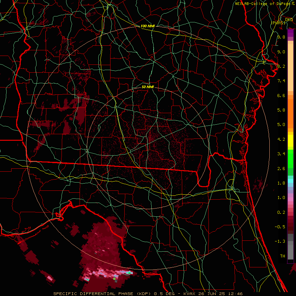The height and width of the screenshot is (296, 296).
Task: Click the KVAX station identifier
Action: click(189, 294)
